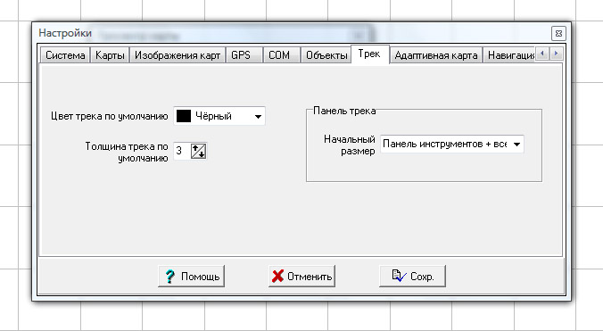Click the Цвет трека по умолчанию label

109,116
